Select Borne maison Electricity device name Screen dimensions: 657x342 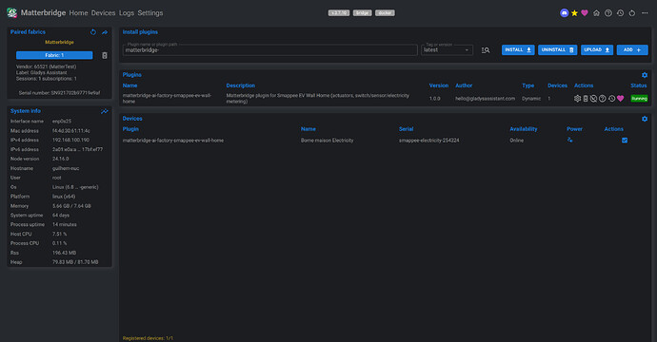(x=328, y=141)
